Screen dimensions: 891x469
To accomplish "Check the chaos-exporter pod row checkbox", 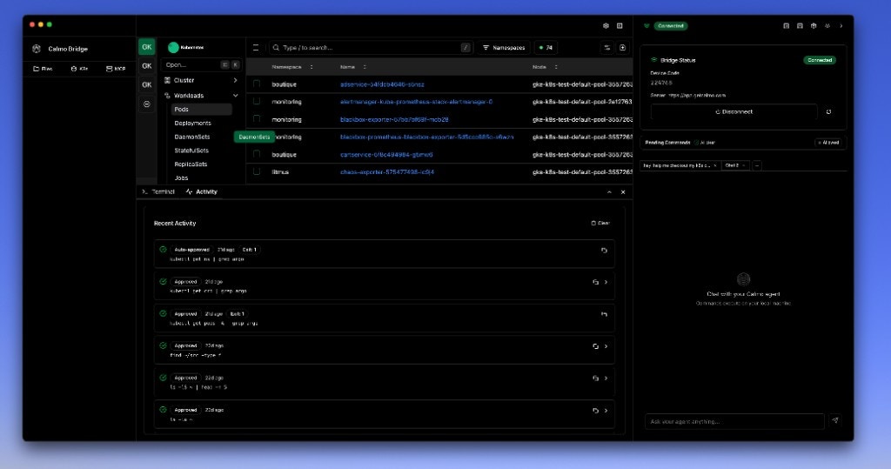I will click(x=257, y=171).
